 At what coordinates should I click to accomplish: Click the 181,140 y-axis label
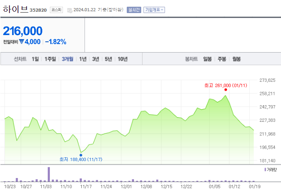pos(268,160)
